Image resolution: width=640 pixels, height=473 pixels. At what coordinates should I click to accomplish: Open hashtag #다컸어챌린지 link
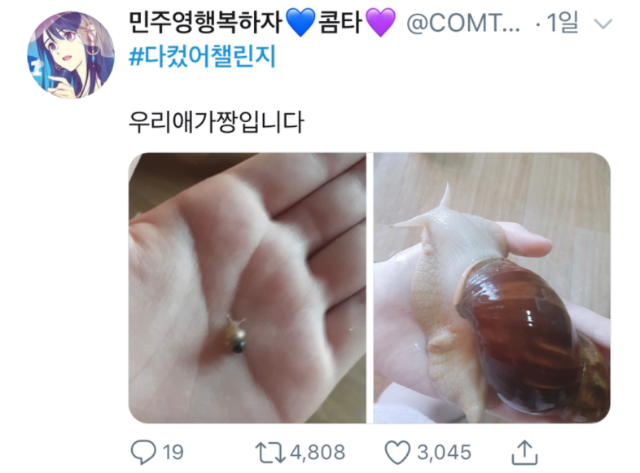click(x=203, y=56)
